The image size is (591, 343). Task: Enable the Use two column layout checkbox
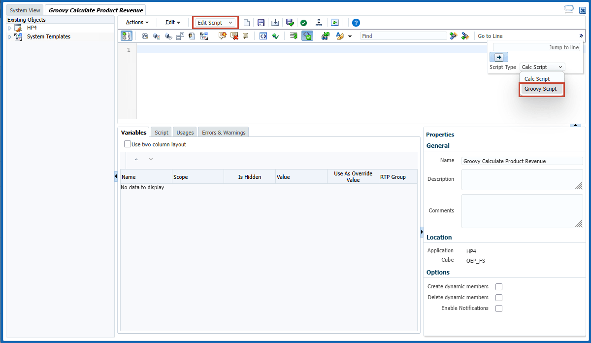(x=127, y=143)
